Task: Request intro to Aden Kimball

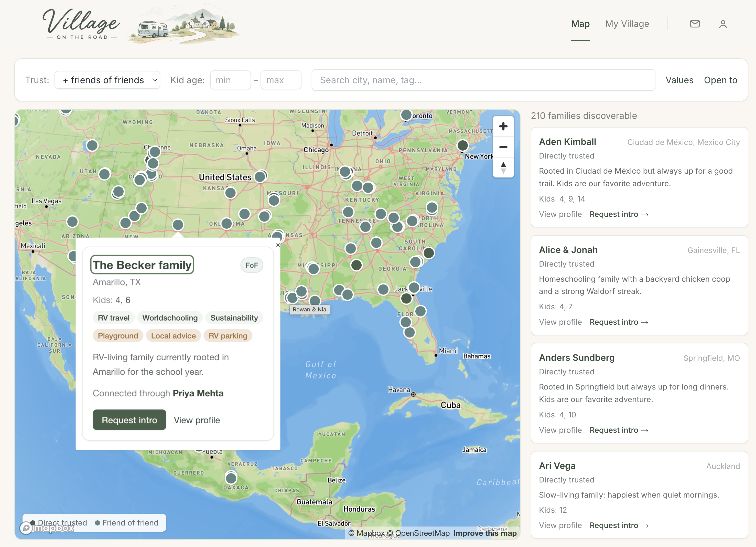Action: point(619,214)
